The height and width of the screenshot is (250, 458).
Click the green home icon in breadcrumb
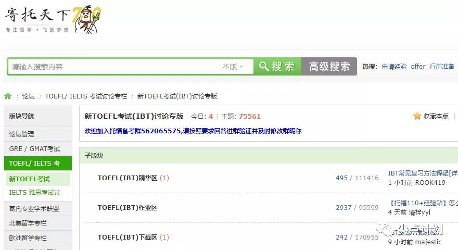[x=8, y=96]
